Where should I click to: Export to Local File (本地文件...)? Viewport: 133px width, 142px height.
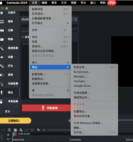click(94, 67)
